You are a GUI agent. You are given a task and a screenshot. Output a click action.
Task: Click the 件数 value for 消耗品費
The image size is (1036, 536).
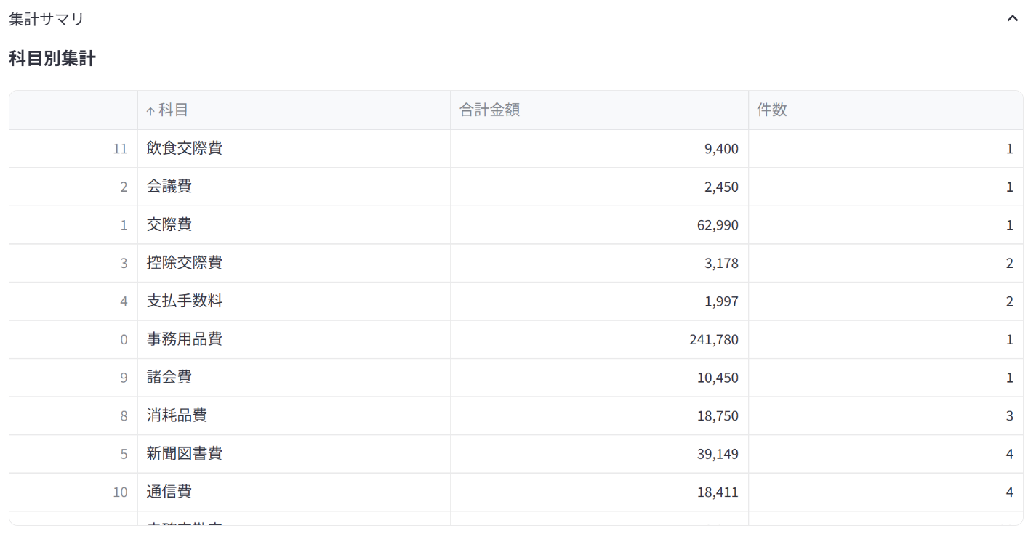tap(886, 415)
